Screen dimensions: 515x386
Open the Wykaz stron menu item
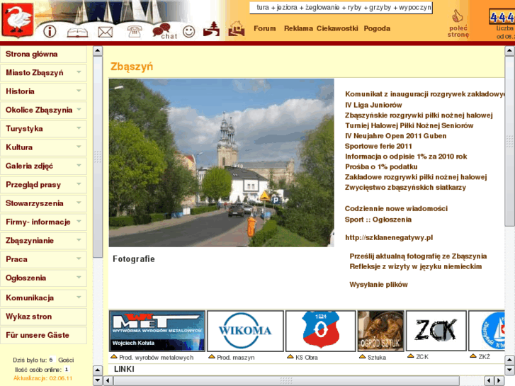[x=43, y=317]
